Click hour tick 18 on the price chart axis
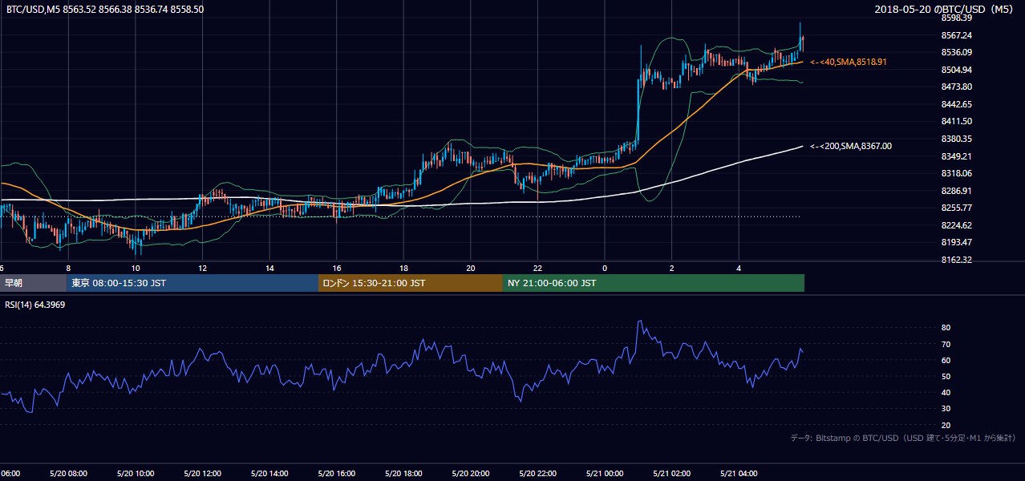 (x=403, y=268)
